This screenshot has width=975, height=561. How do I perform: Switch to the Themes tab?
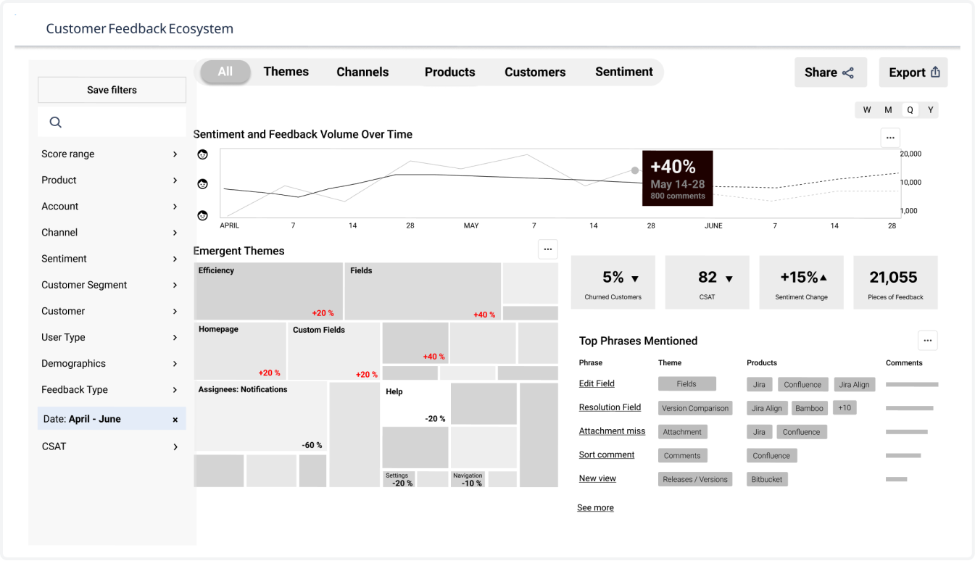coord(286,72)
